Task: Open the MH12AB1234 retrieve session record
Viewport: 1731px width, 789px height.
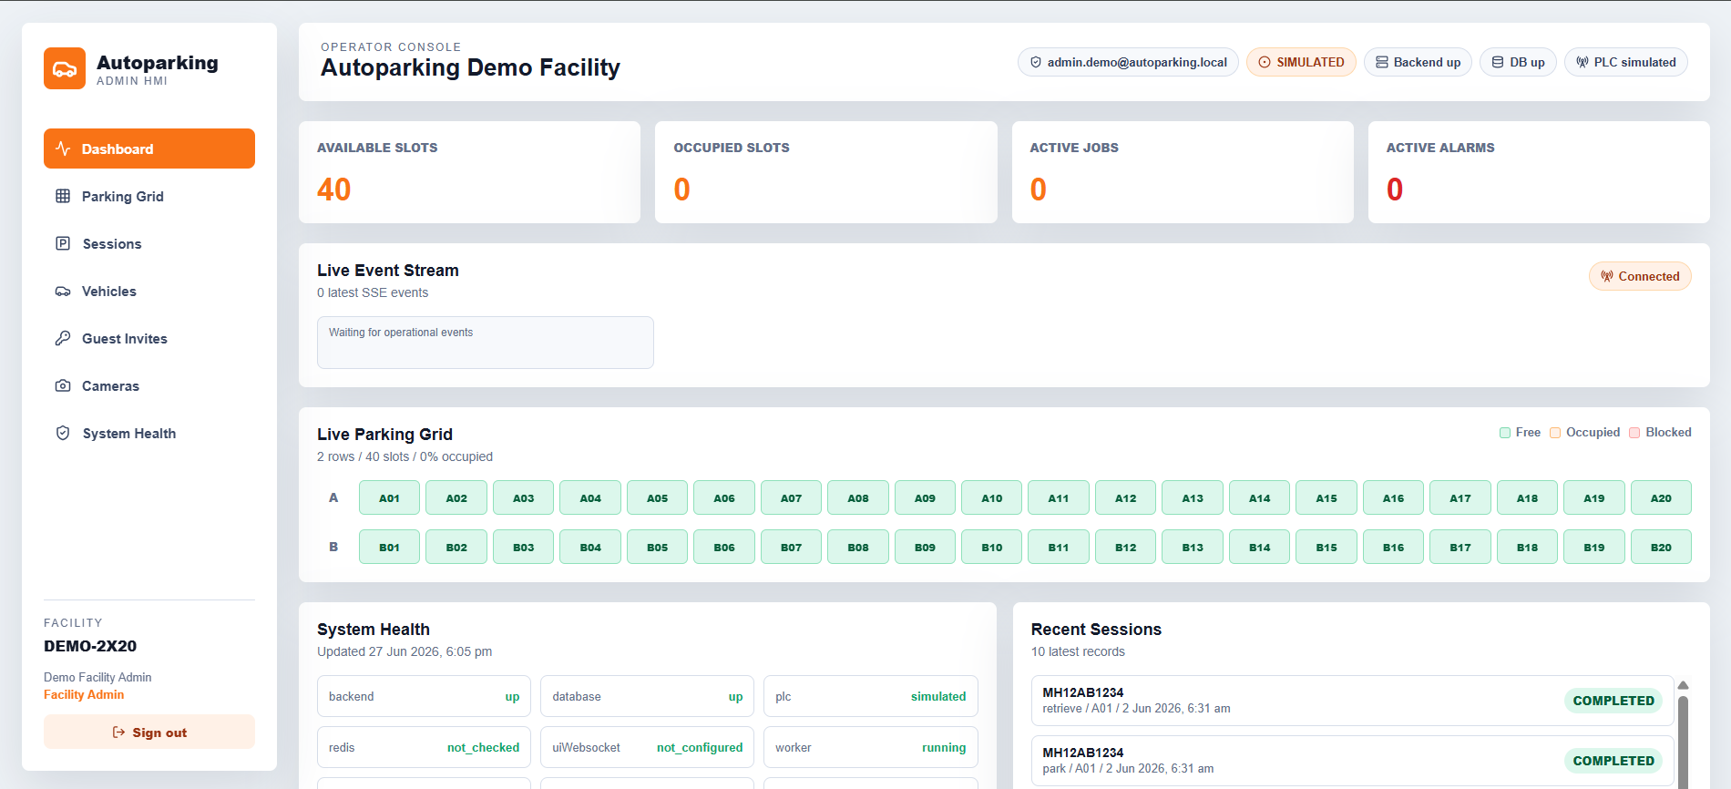Action: pyautogui.click(x=1352, y=700)
